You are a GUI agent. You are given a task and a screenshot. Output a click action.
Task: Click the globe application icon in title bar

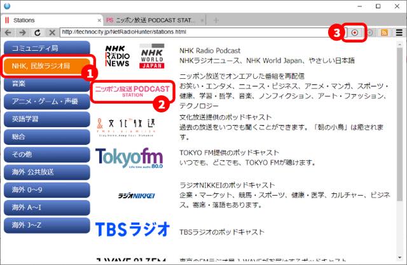[7, 6]
